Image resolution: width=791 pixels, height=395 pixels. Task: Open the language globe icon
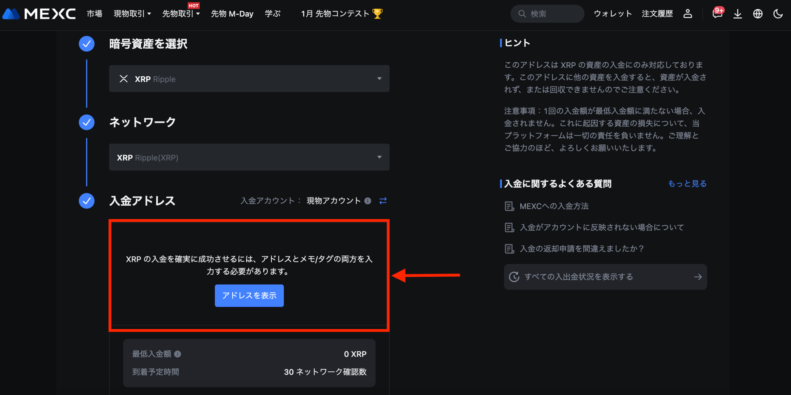coord(758,14)
